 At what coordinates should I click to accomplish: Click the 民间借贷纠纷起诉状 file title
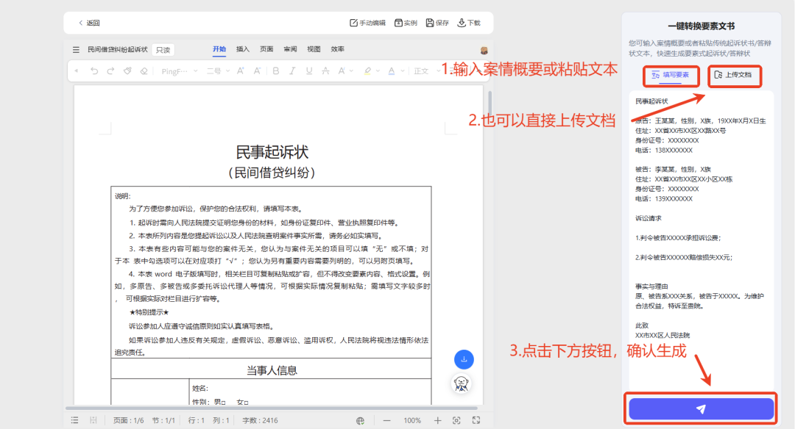pyautogui.click(x=117, y=49)
